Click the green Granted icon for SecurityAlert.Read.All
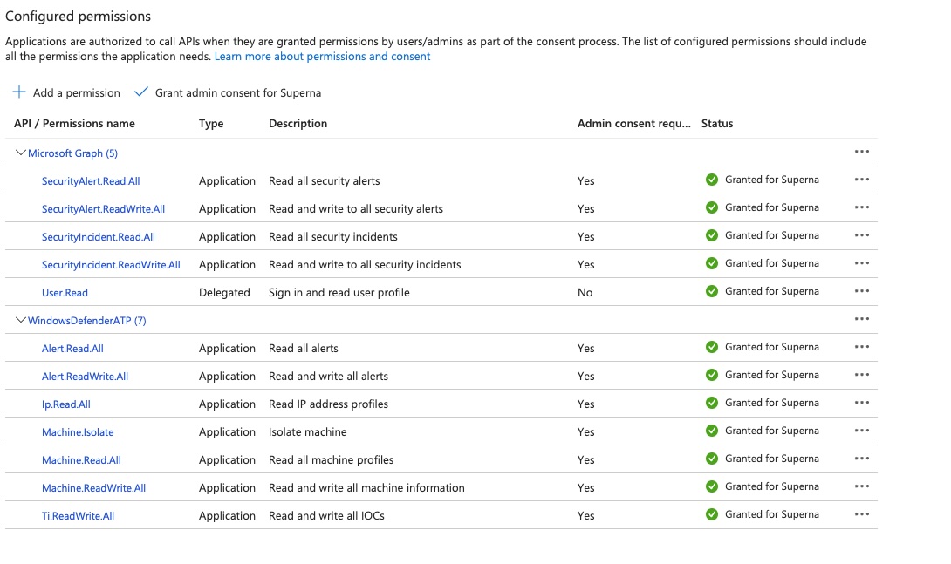The width and height of the screenshot is (951, 564). [x=712, y=180]
